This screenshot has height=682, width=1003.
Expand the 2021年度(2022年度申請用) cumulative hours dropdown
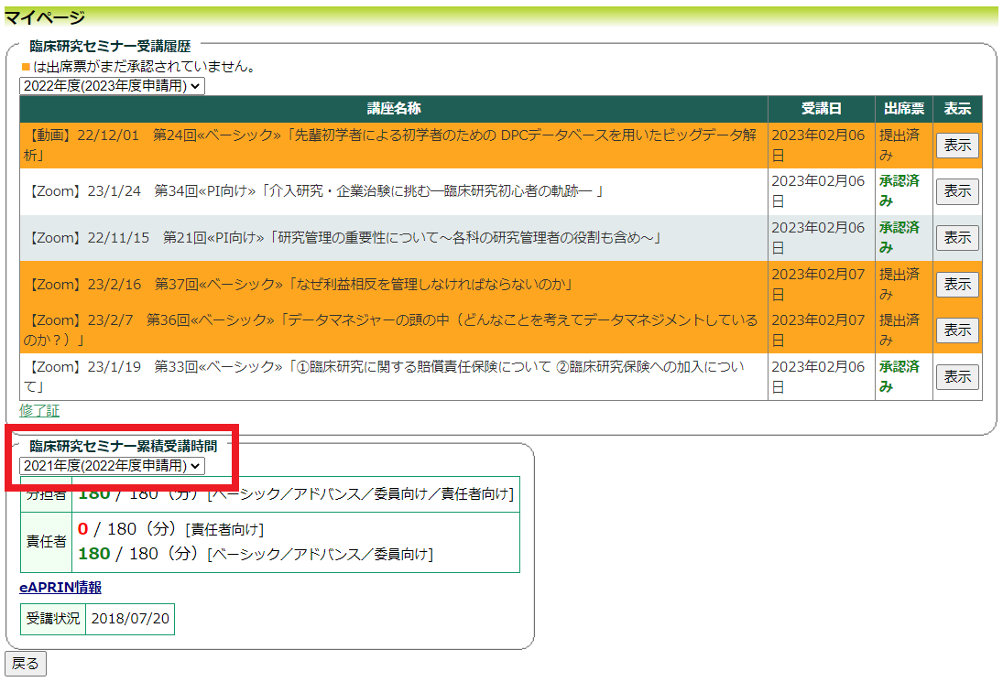[112, 466]
